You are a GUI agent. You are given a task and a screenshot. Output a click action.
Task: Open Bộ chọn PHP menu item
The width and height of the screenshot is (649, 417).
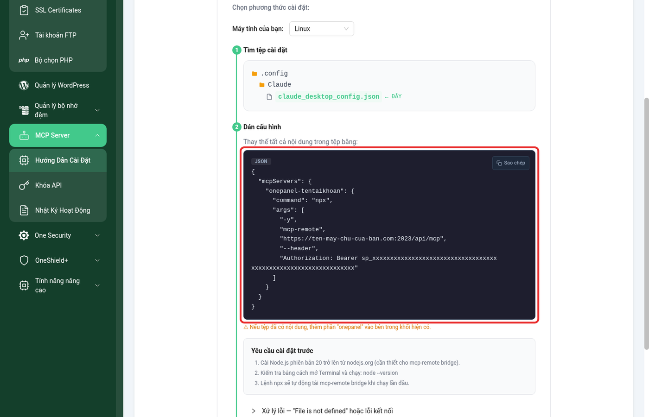tap(58, 60)
